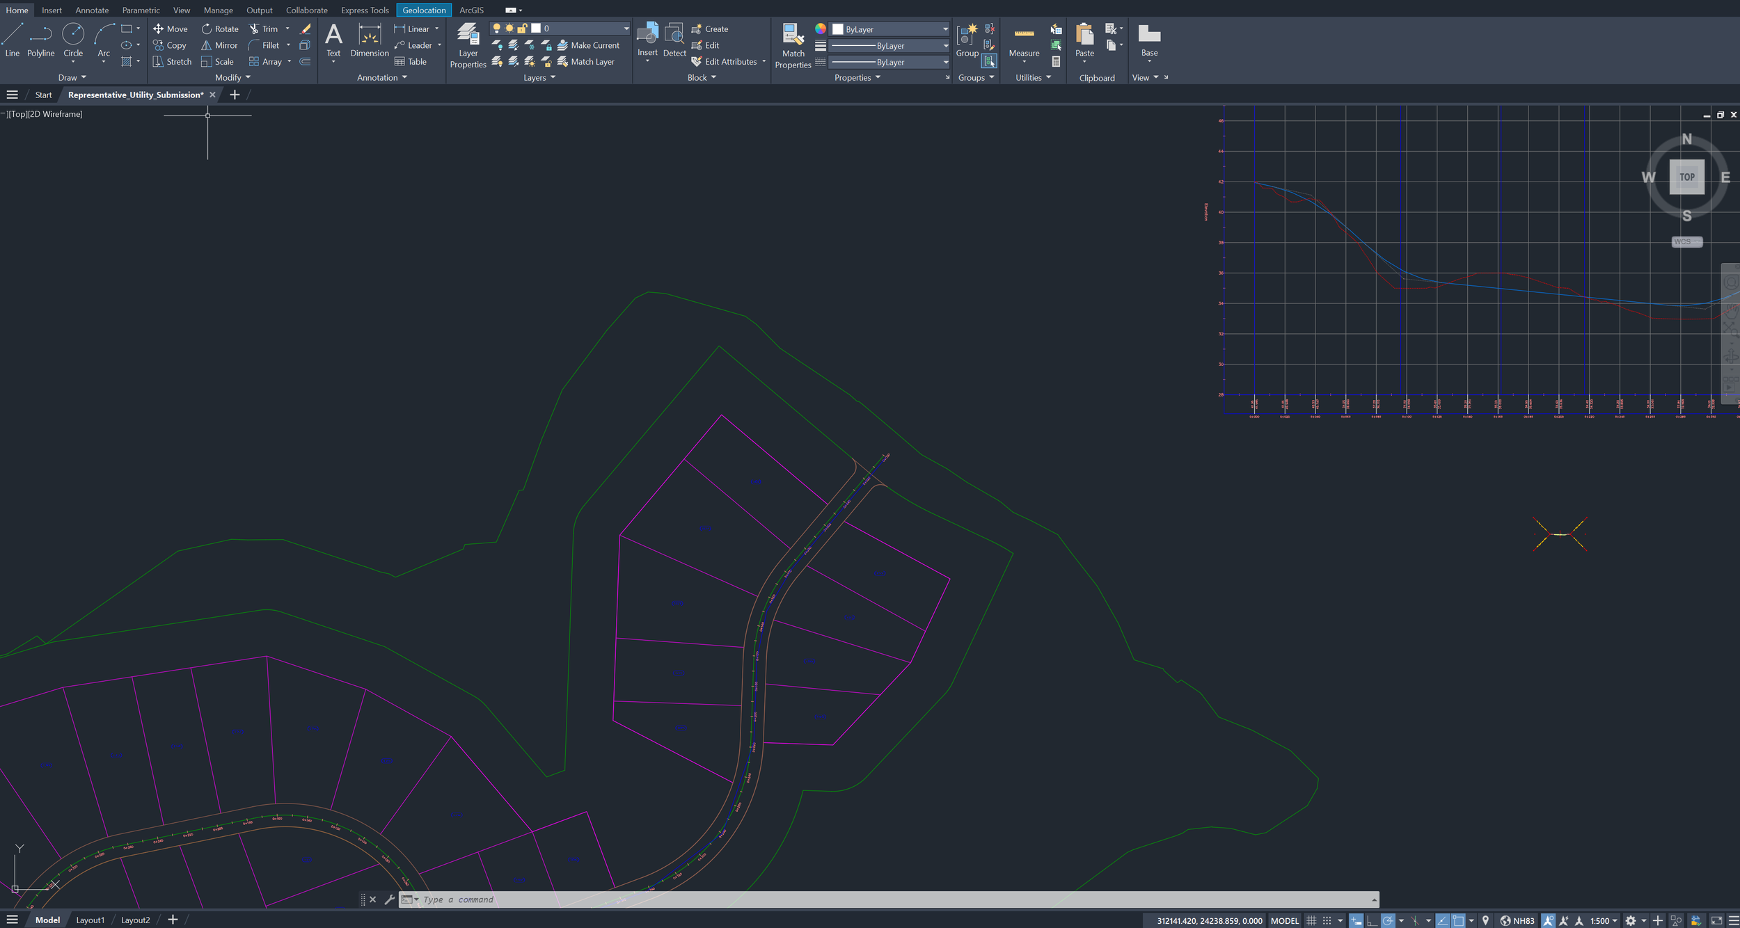Click the Copy tool
The width and height of the screenshot is (1740, 928).
[170, 45]
